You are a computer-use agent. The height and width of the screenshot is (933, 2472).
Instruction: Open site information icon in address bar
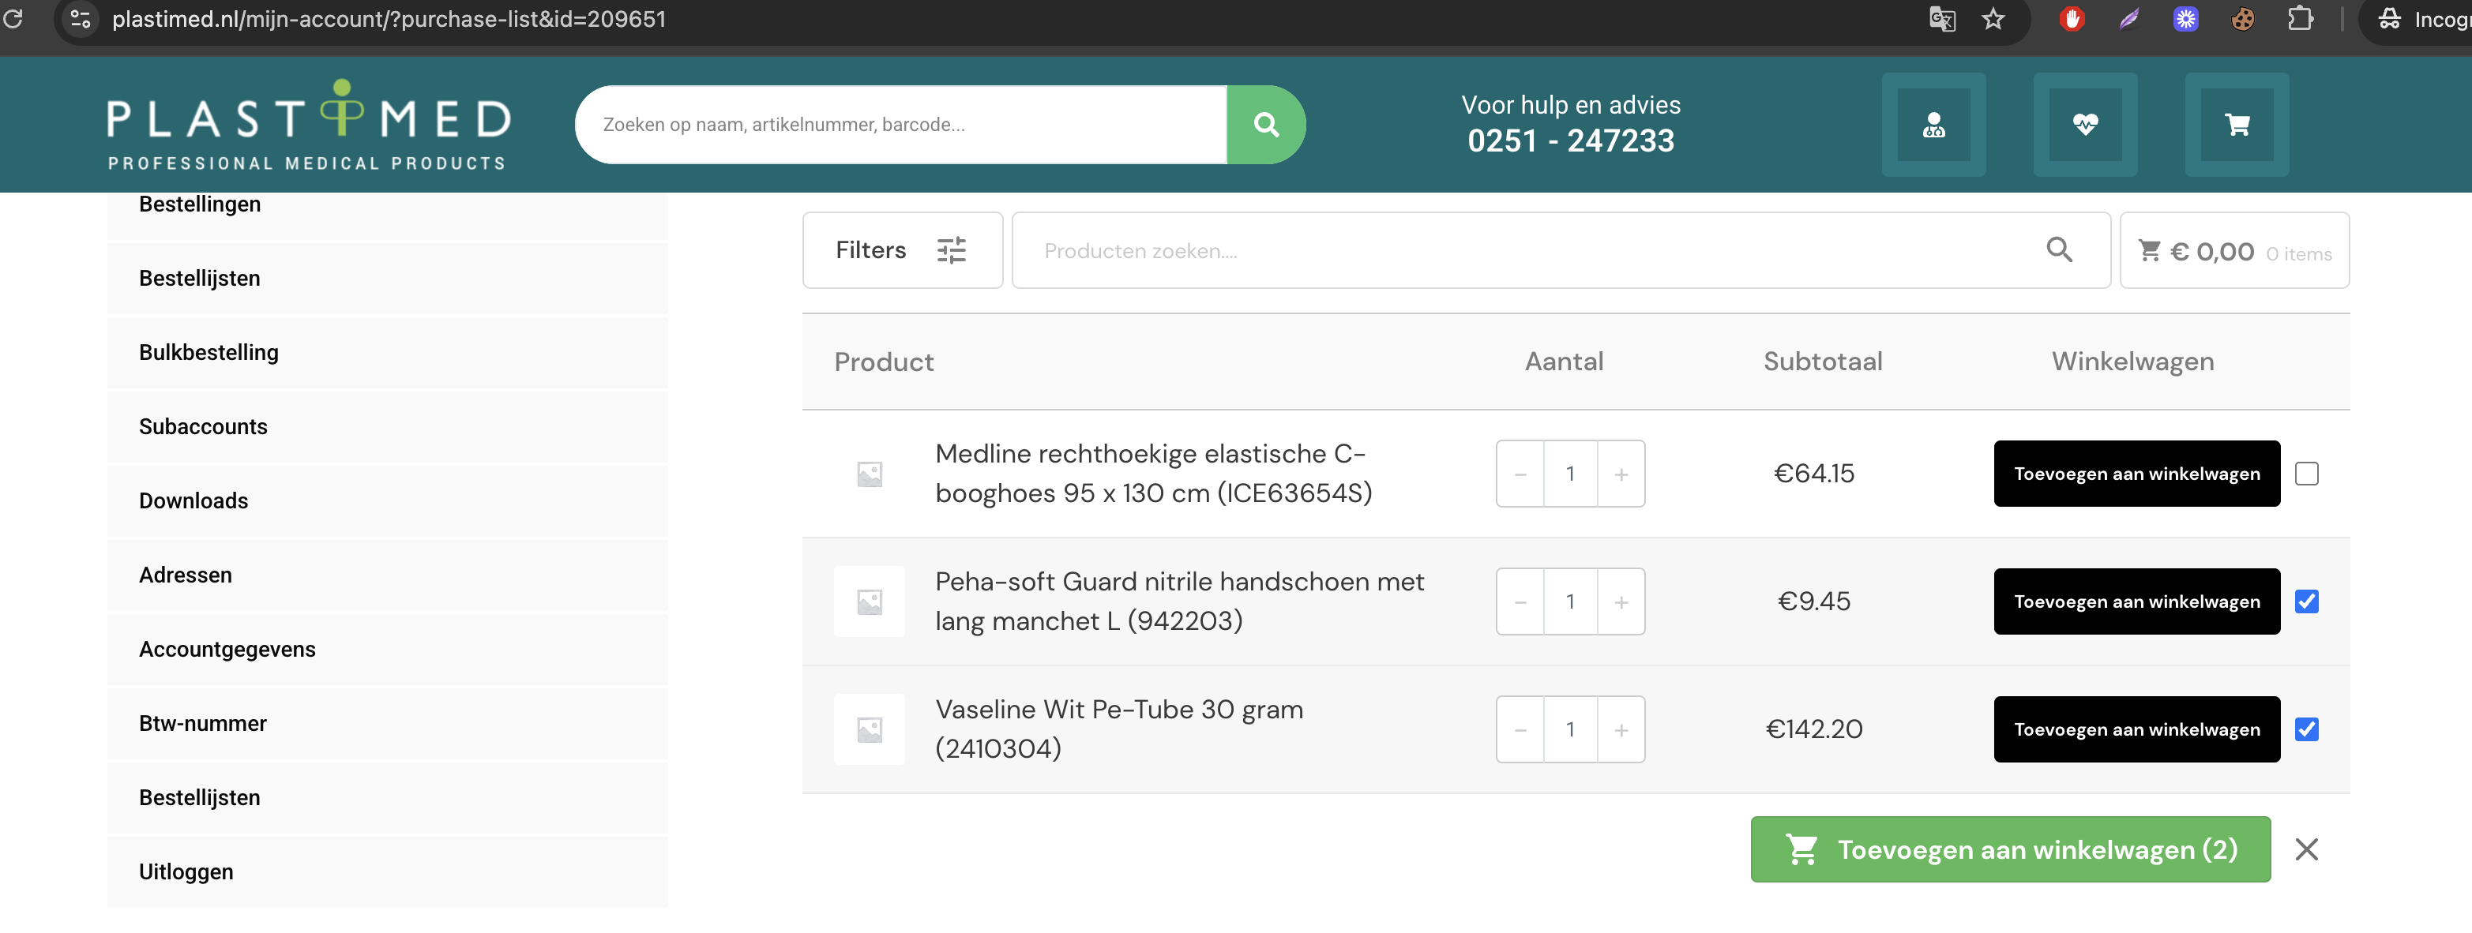[x=81, y=18]
